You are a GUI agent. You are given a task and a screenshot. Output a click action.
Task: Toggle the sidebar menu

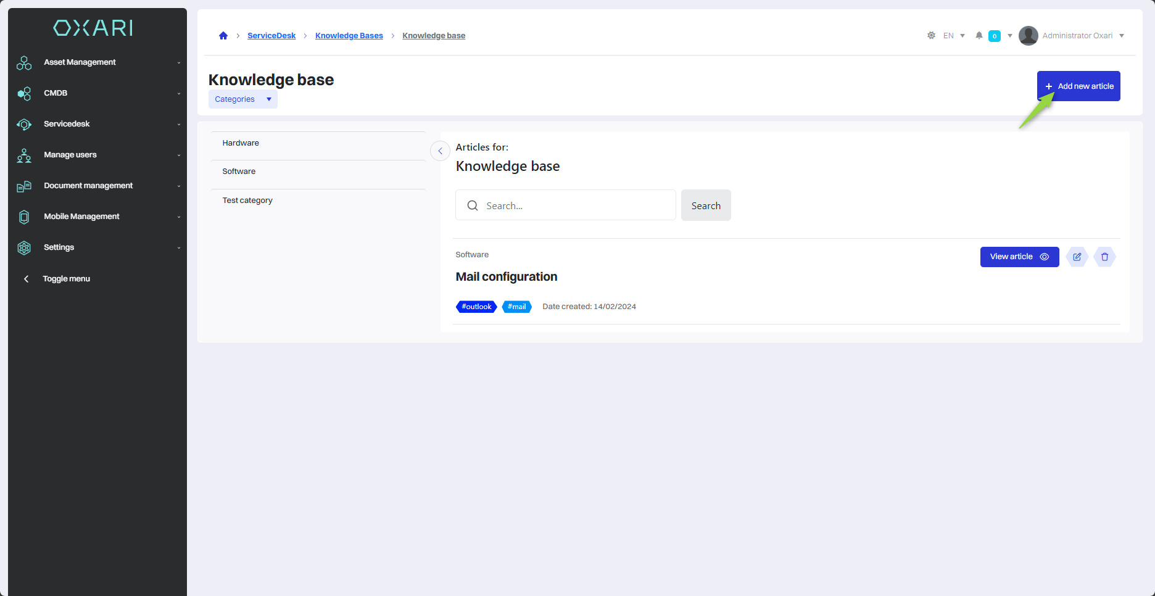pyautogui.click(x=66, y=279)
